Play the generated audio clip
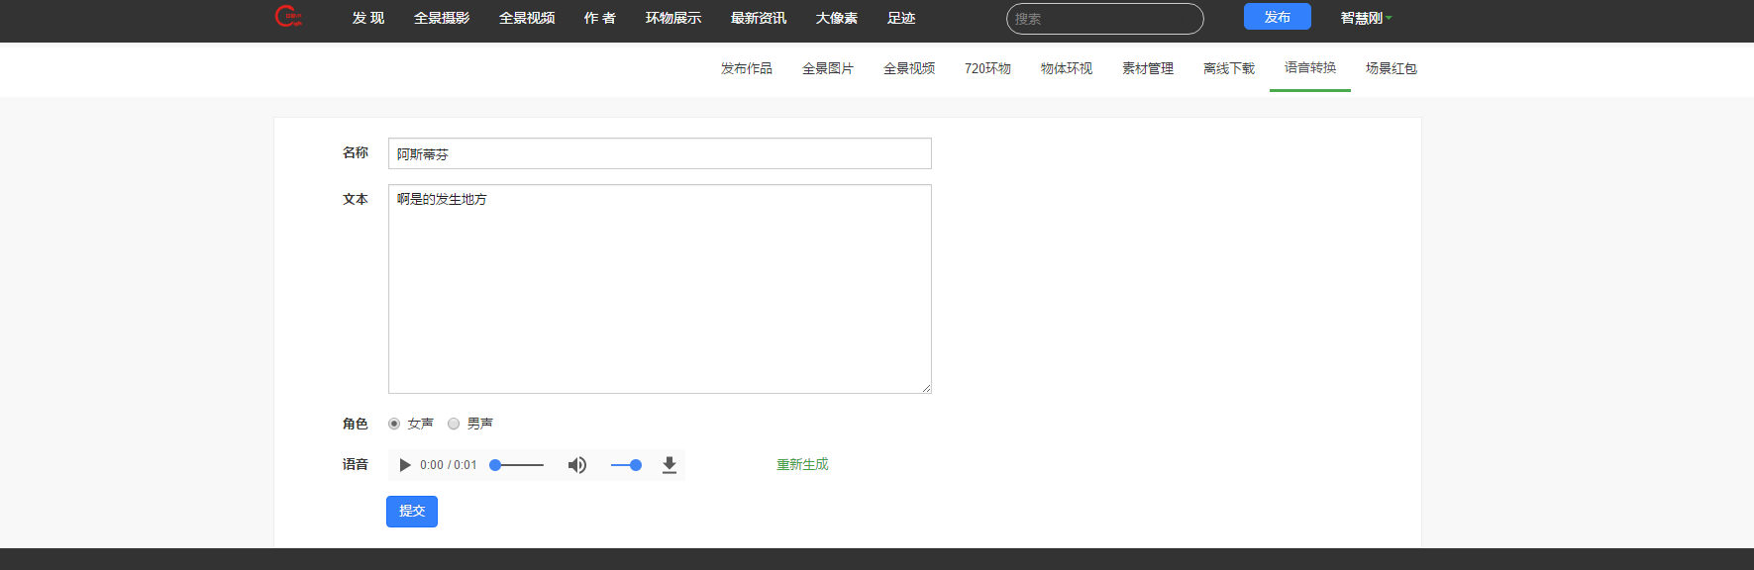 404,465
